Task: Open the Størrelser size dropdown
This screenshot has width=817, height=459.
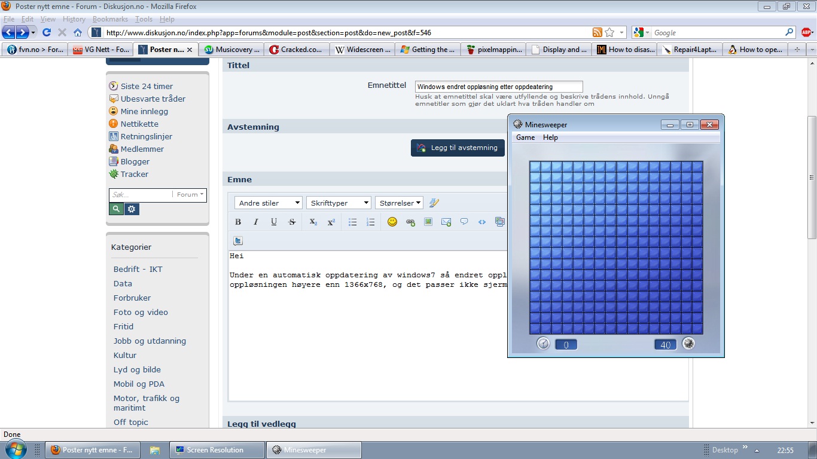Action: pyautogui.click(x=399, y=203)
